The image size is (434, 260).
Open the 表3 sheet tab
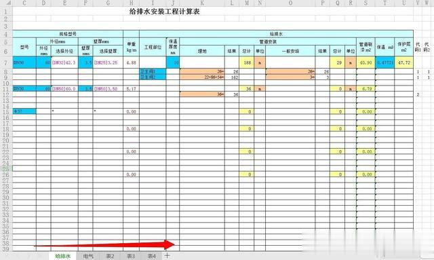(x=131, y=256)
